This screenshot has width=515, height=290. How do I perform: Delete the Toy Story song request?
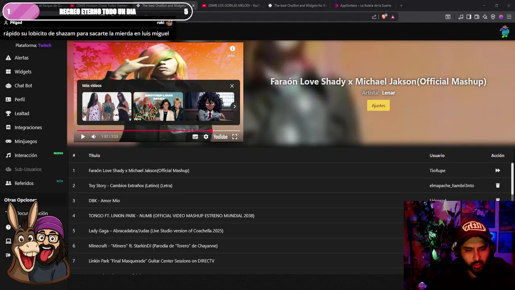click(498, 186)
